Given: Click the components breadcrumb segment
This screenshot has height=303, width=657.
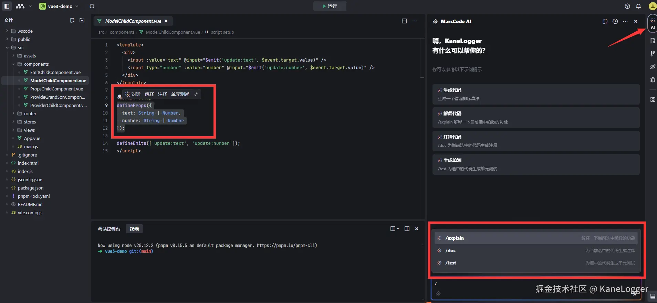Looking at the screenshot, I should point(122,32).
